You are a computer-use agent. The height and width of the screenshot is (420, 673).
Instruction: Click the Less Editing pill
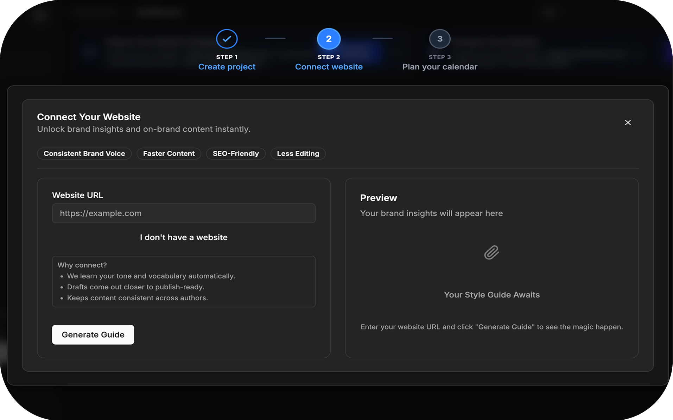click(298, 153)
